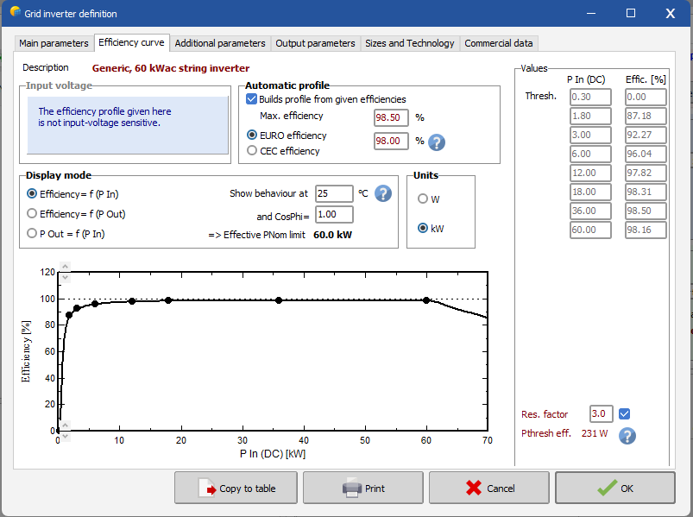Click the chart data point at 60 kW
Image resolution: width=693 pixels, height=517 pixels.
click(426, 300)
